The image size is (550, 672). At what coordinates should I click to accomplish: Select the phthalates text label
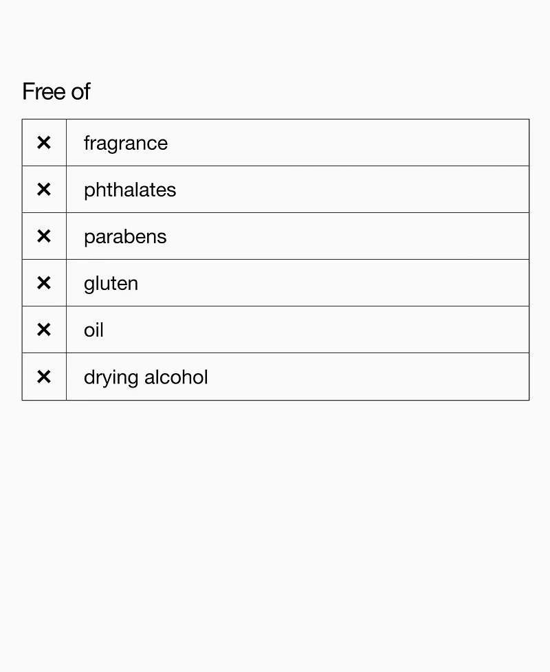130,190
